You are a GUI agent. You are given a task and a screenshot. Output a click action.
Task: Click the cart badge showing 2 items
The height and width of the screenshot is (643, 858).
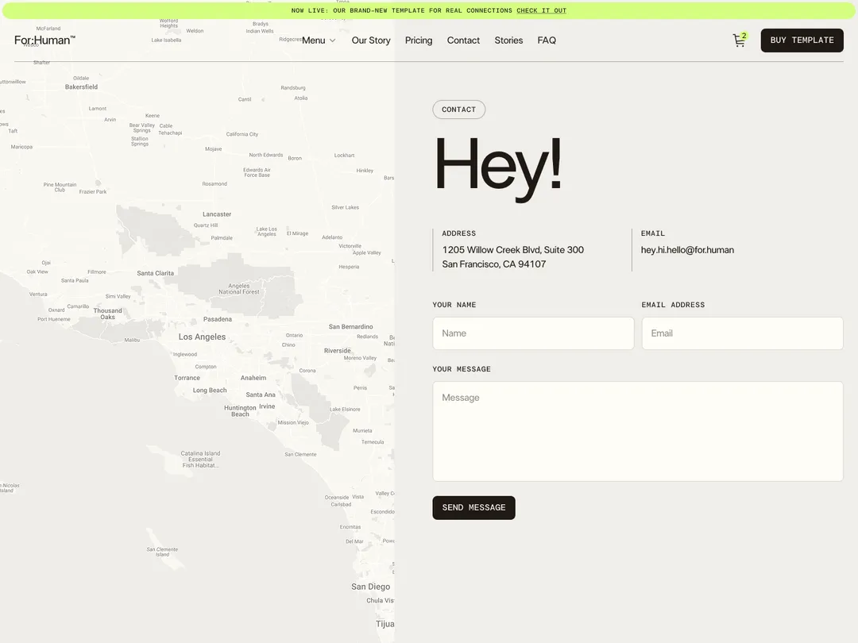pos(744,35)
